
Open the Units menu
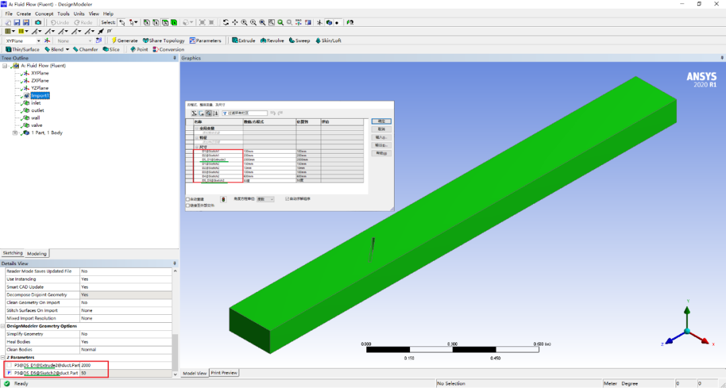point(79,14)
